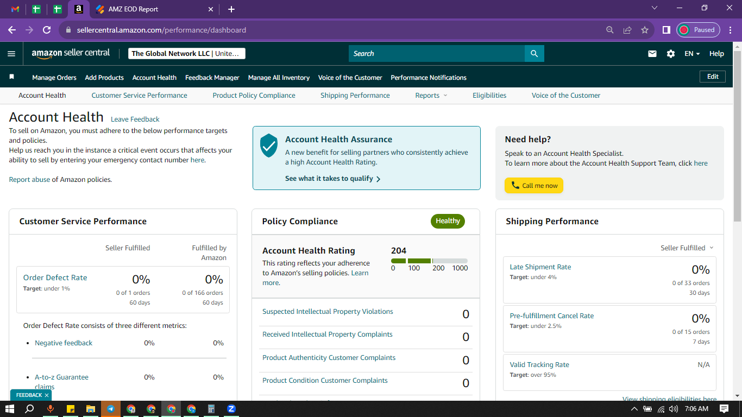
Task: Open Order Defect Rate link
Action: [55, 277]
